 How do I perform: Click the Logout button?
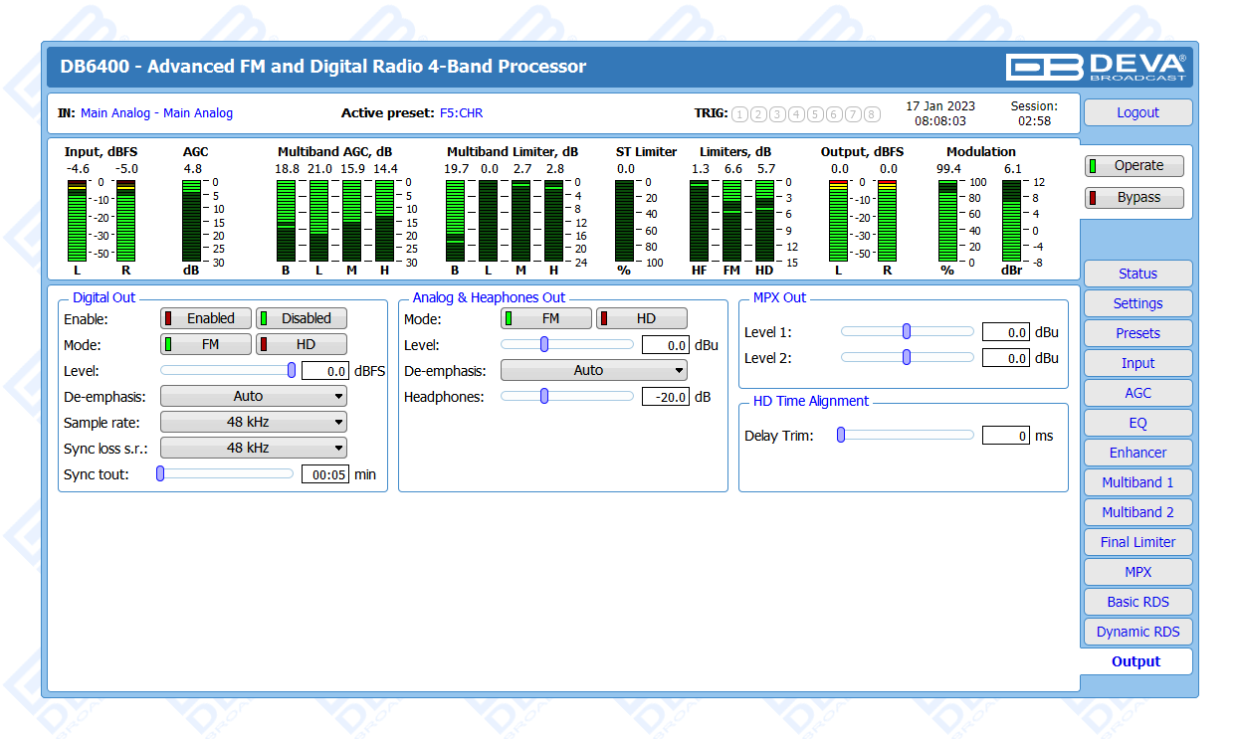pos(1137,112)
